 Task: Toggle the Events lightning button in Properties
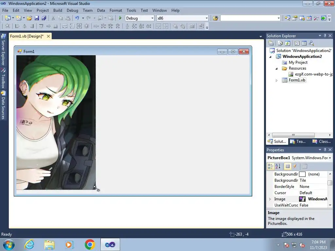coord(295,166)
